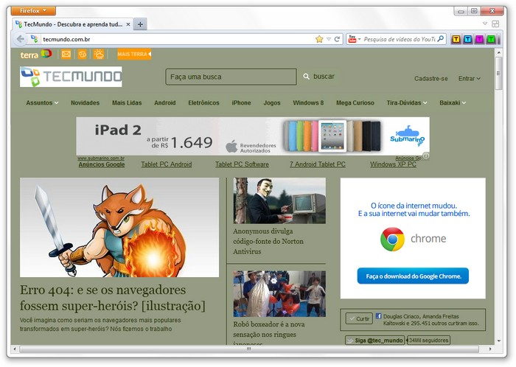Click the YouTube video search field

click(400, 39)
